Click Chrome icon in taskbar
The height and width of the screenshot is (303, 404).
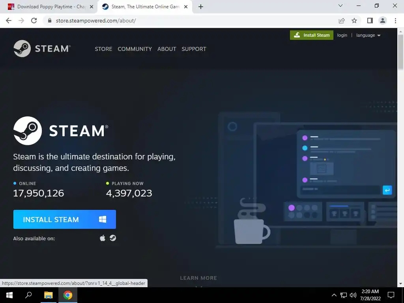68,295
